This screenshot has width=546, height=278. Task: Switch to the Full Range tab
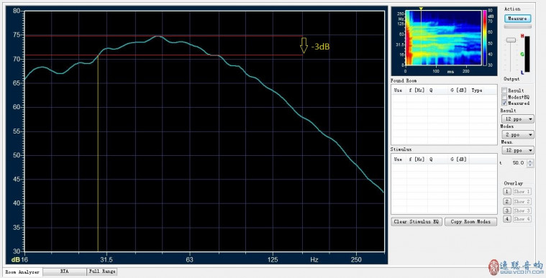(102, 272)
